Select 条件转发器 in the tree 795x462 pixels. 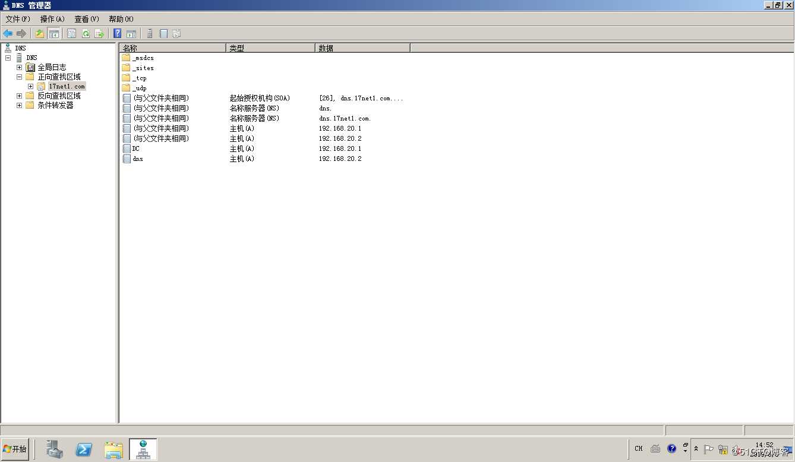56,105
